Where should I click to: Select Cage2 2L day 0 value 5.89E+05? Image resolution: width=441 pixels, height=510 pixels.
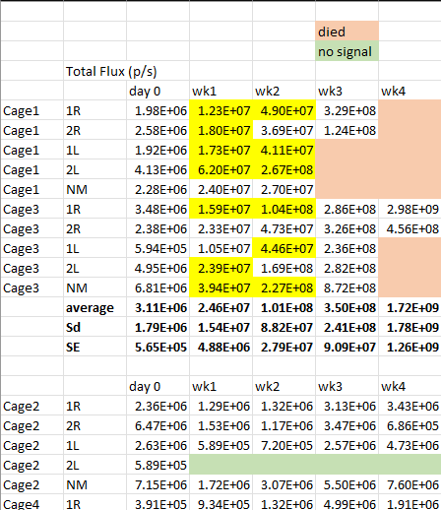pos(157,465)
